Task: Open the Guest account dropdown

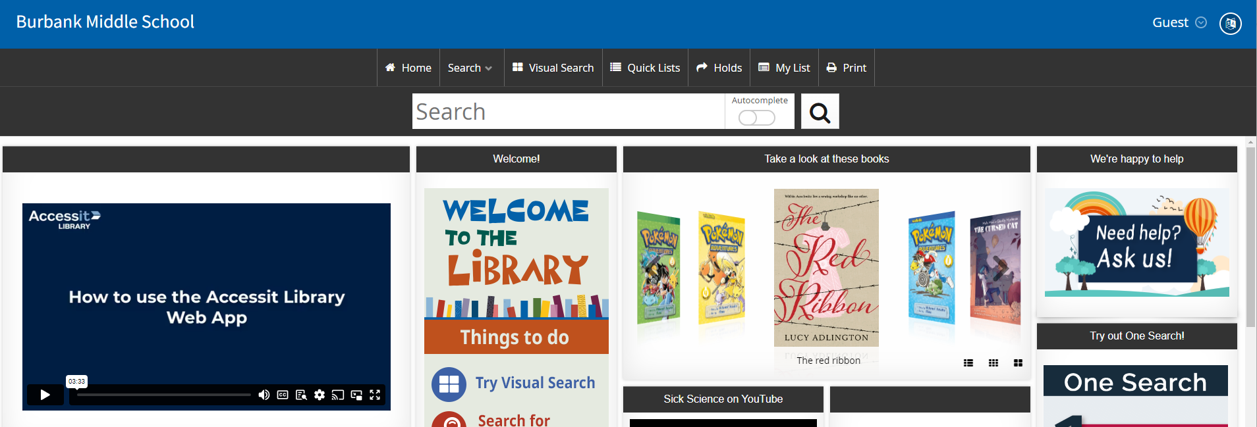Action: coord(1179,22)
